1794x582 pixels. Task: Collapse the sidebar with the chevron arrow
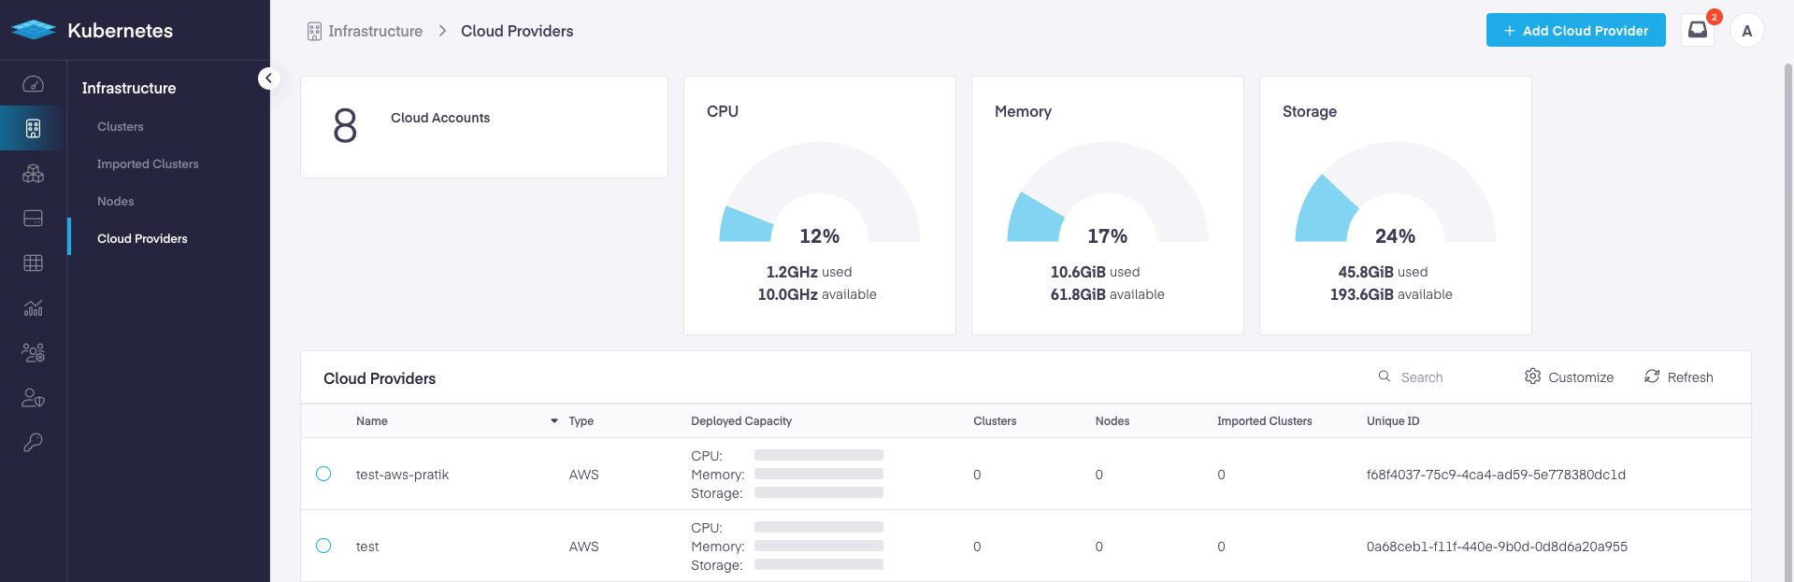click(268, 78)
